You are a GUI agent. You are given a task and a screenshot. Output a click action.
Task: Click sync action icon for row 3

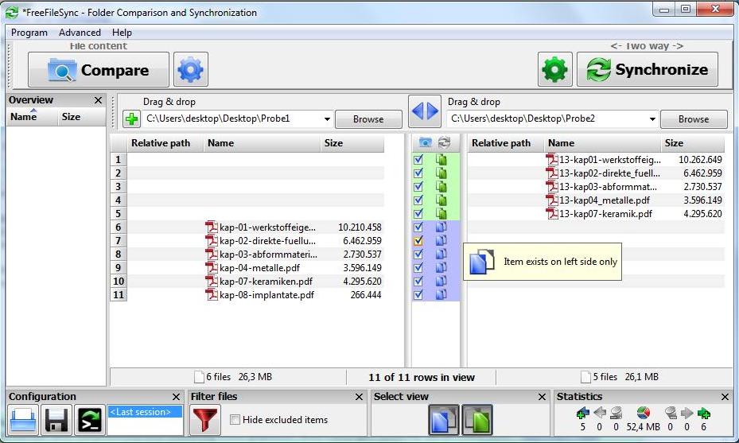(x=441, y=187)
